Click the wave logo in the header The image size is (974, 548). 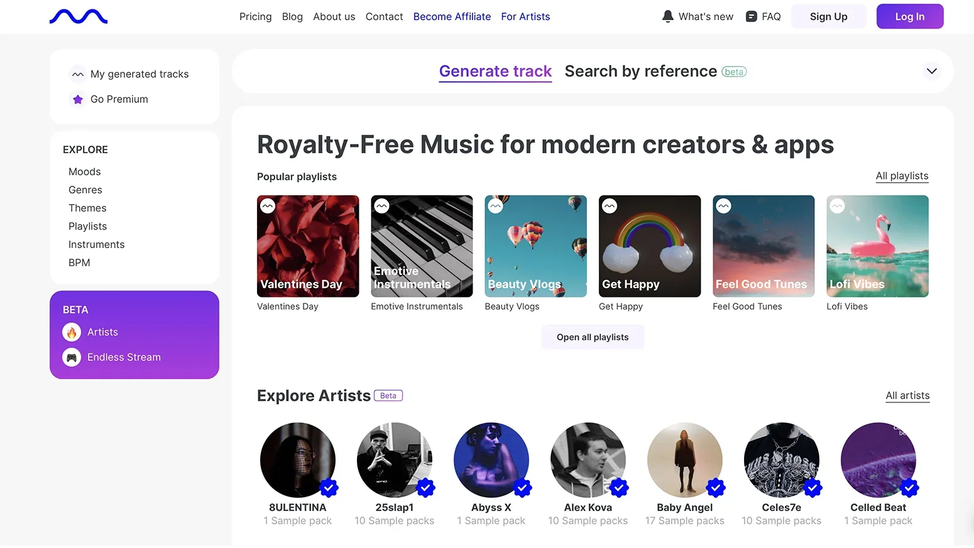pyautogui.click(x=79, y=17)
